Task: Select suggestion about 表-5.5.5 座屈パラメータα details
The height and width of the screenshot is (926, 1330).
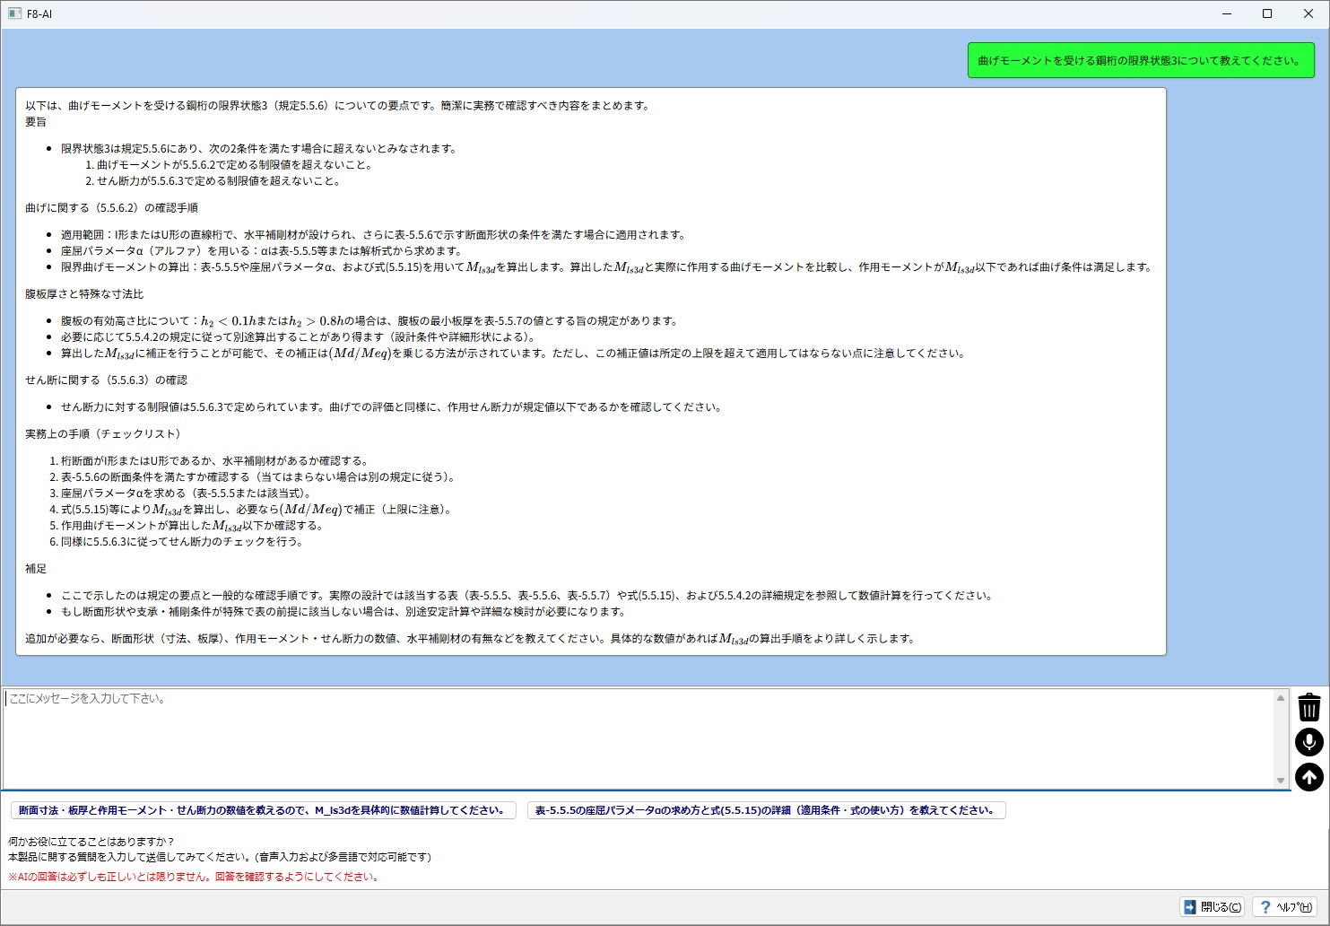Action: 767,810
